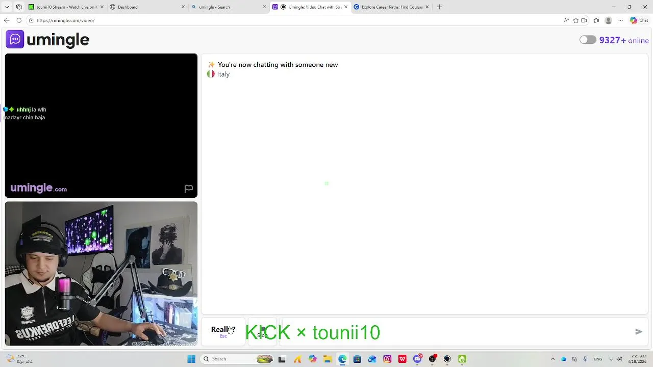Go back with the browser back arrow
This screenshot has width=653, height=367.
point(6,20)
